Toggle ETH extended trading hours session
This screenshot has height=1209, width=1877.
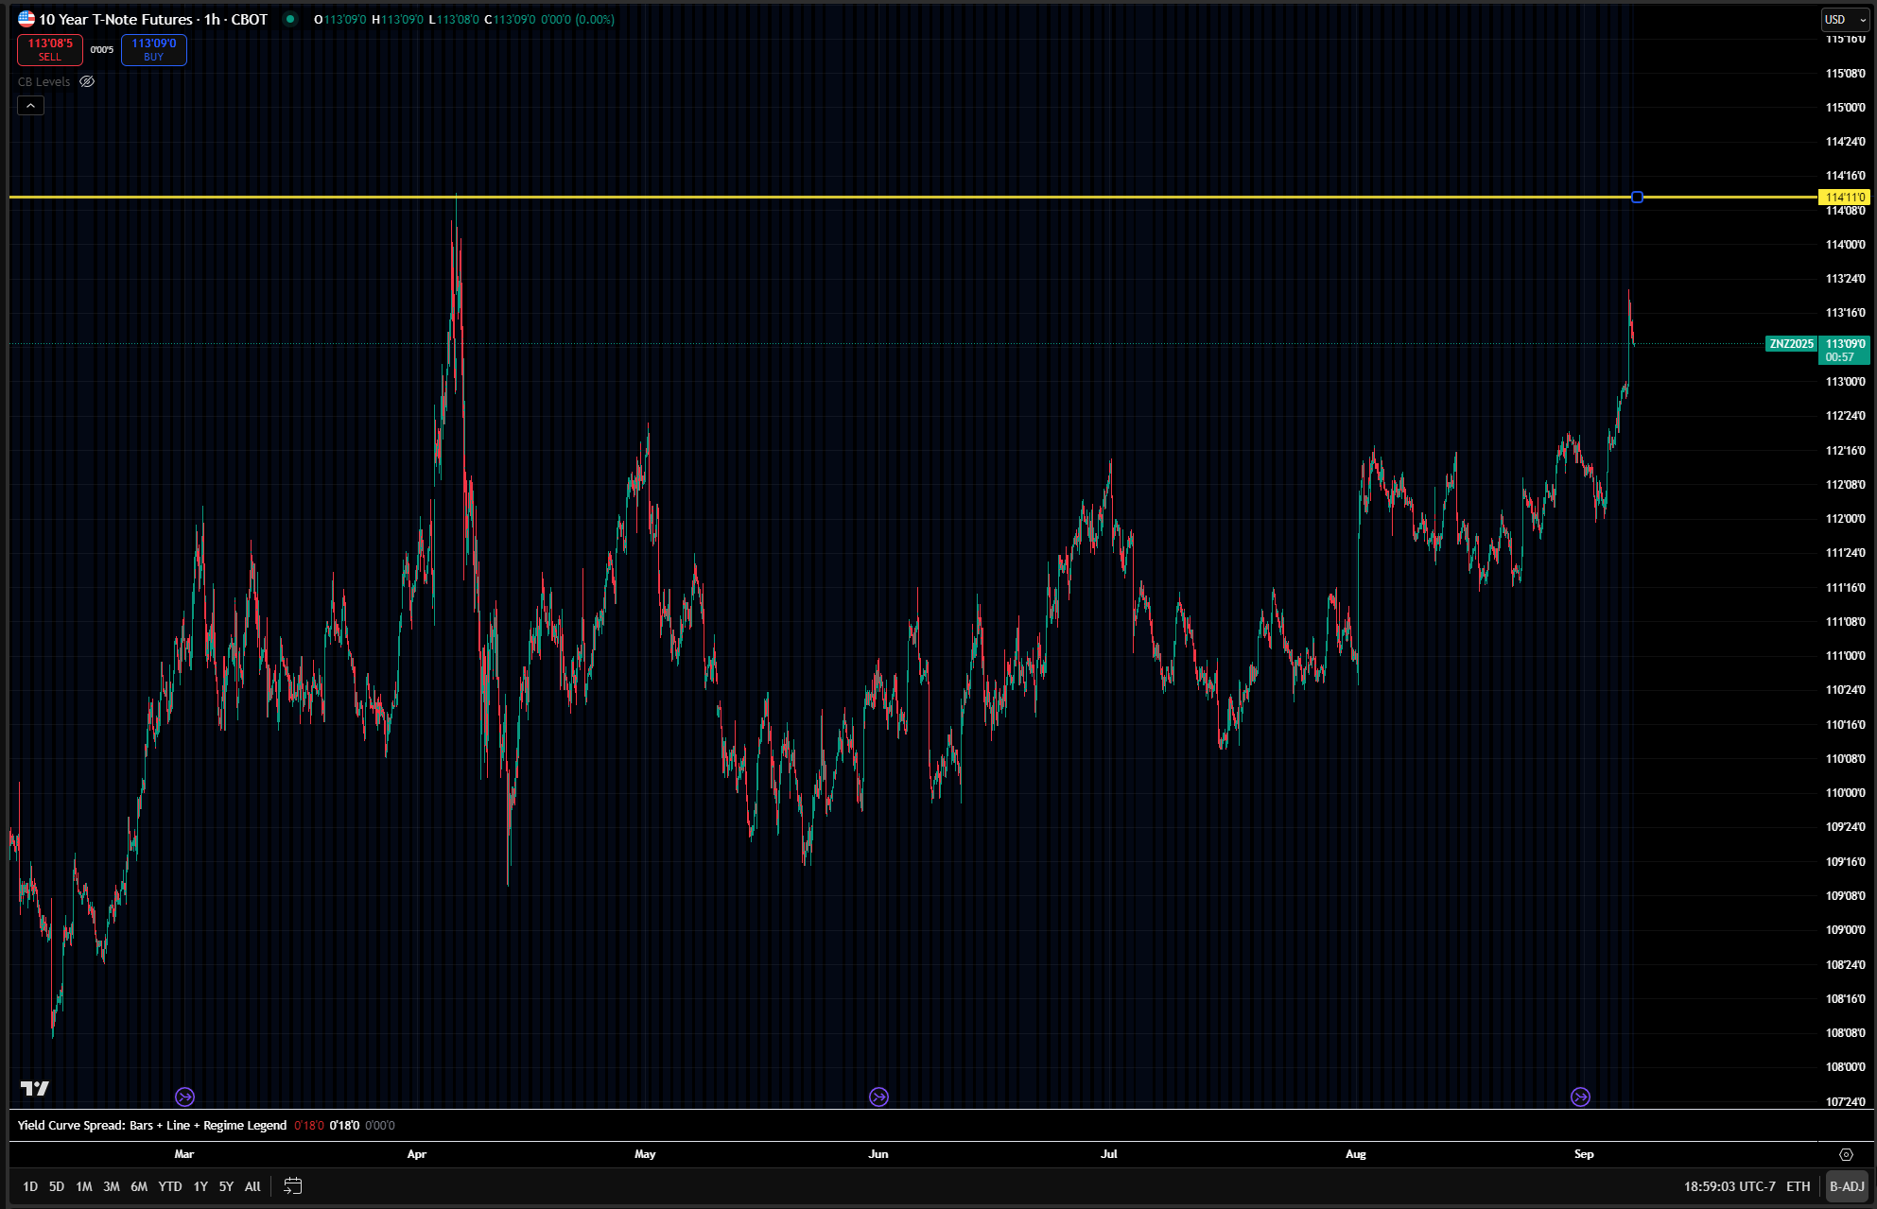pyautogui.click(x=1798, y=1185)
